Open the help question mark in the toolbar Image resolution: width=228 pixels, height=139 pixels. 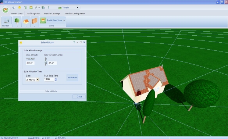tap(49, 7)
